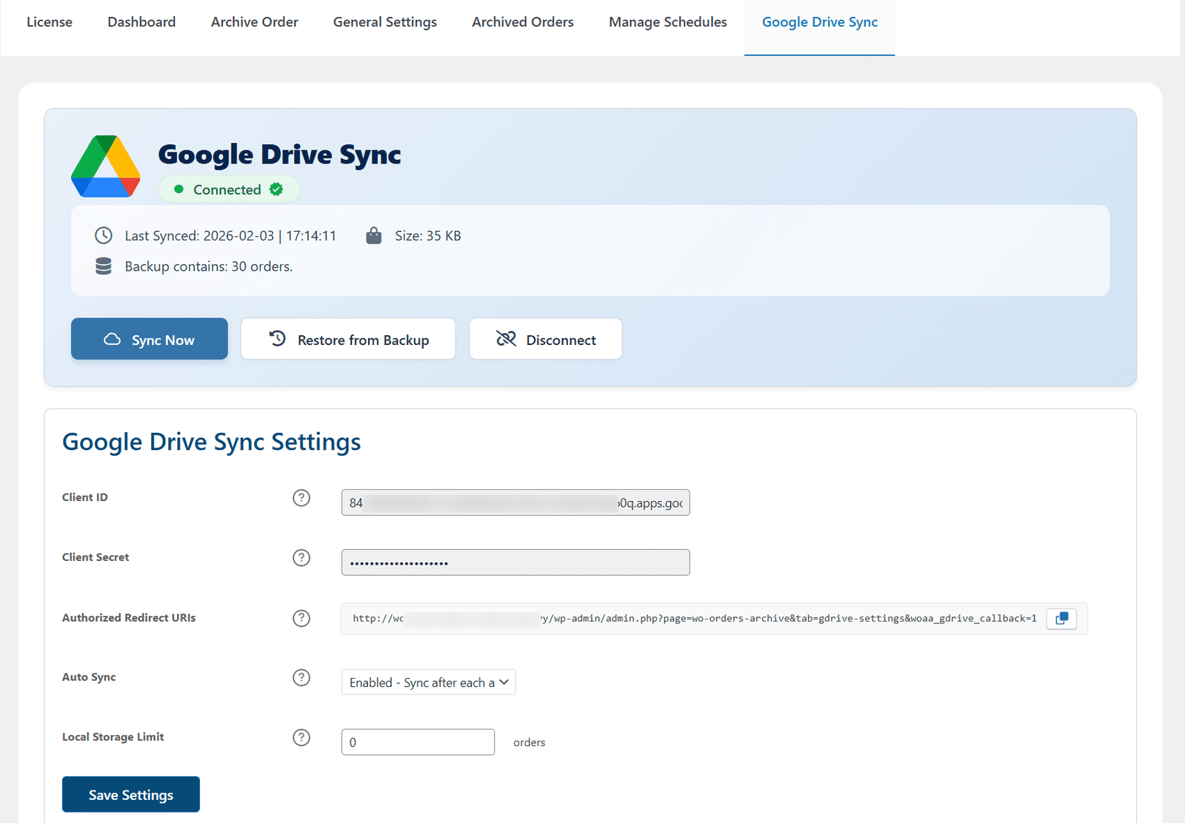Show help for Authorized Redirect URIs

(x=301, y=618)
